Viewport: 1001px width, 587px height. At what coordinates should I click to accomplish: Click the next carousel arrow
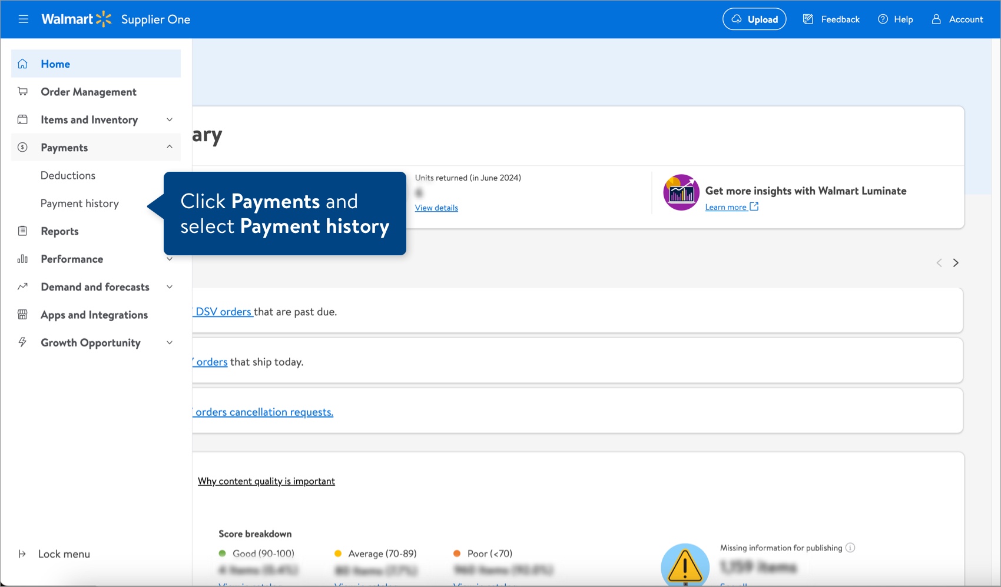point(956,262)
